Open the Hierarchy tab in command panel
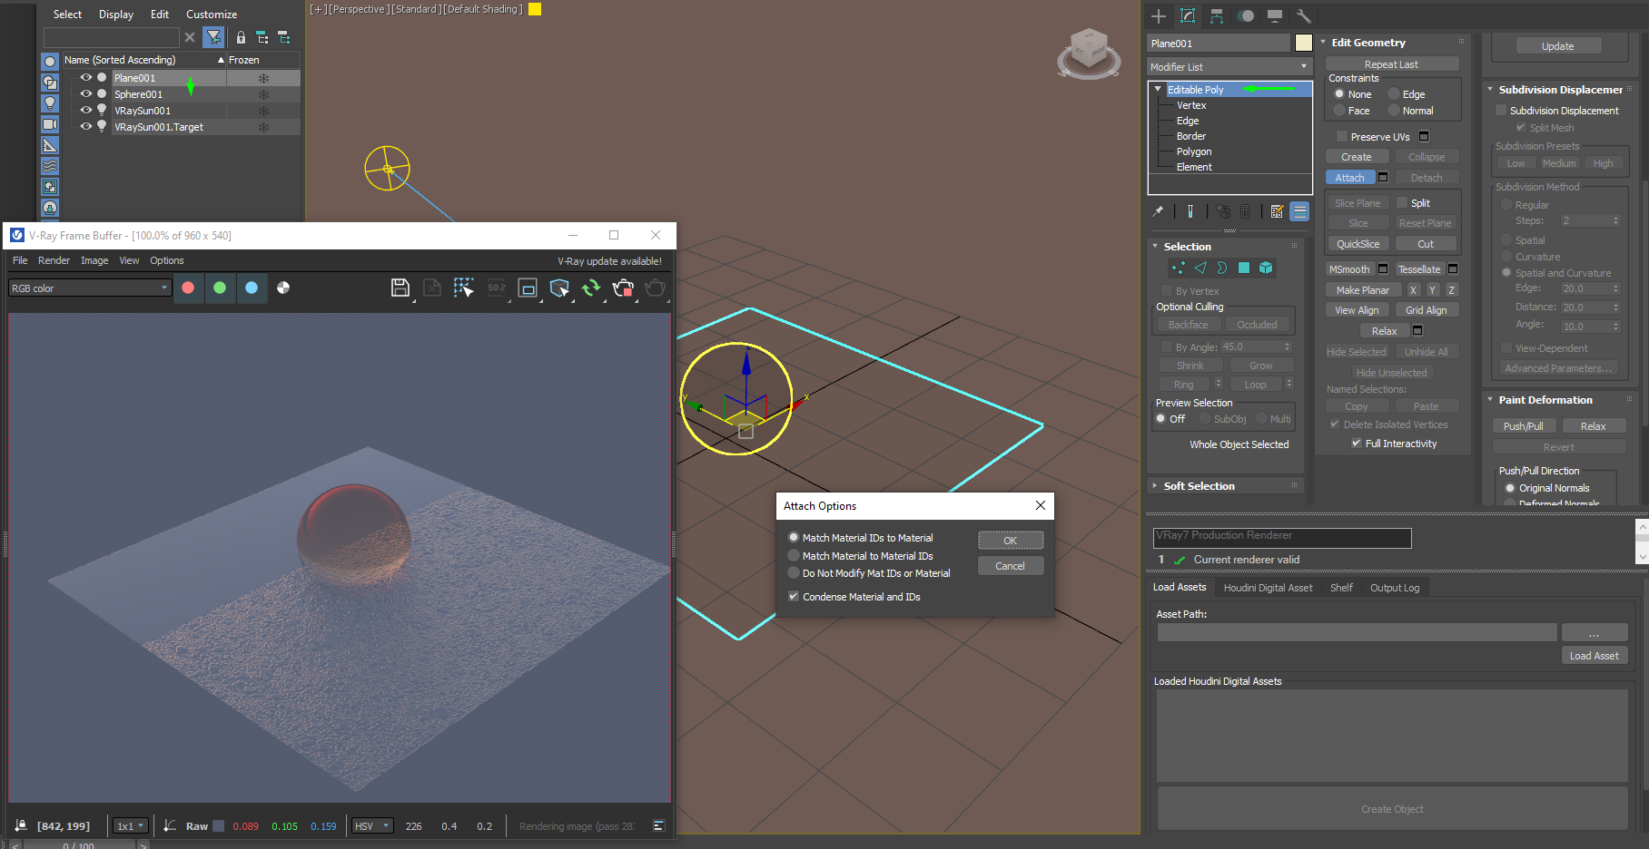 click(x=1217, y=16)
